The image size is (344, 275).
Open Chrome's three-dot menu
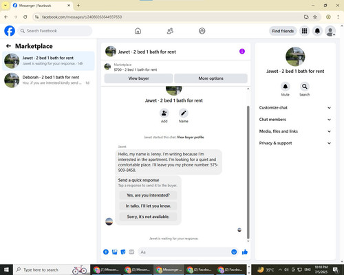(x=338, y=17)
